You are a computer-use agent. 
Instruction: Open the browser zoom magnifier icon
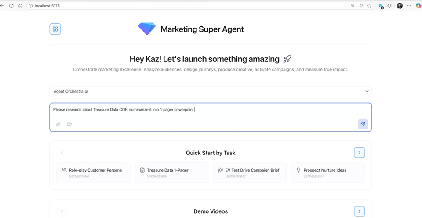353,6
